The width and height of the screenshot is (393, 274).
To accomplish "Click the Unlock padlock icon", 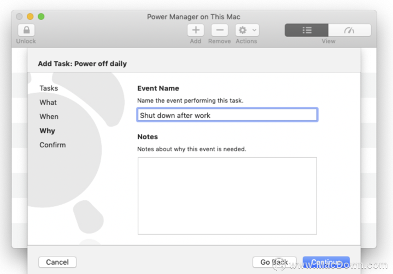I will pos(26,30).
